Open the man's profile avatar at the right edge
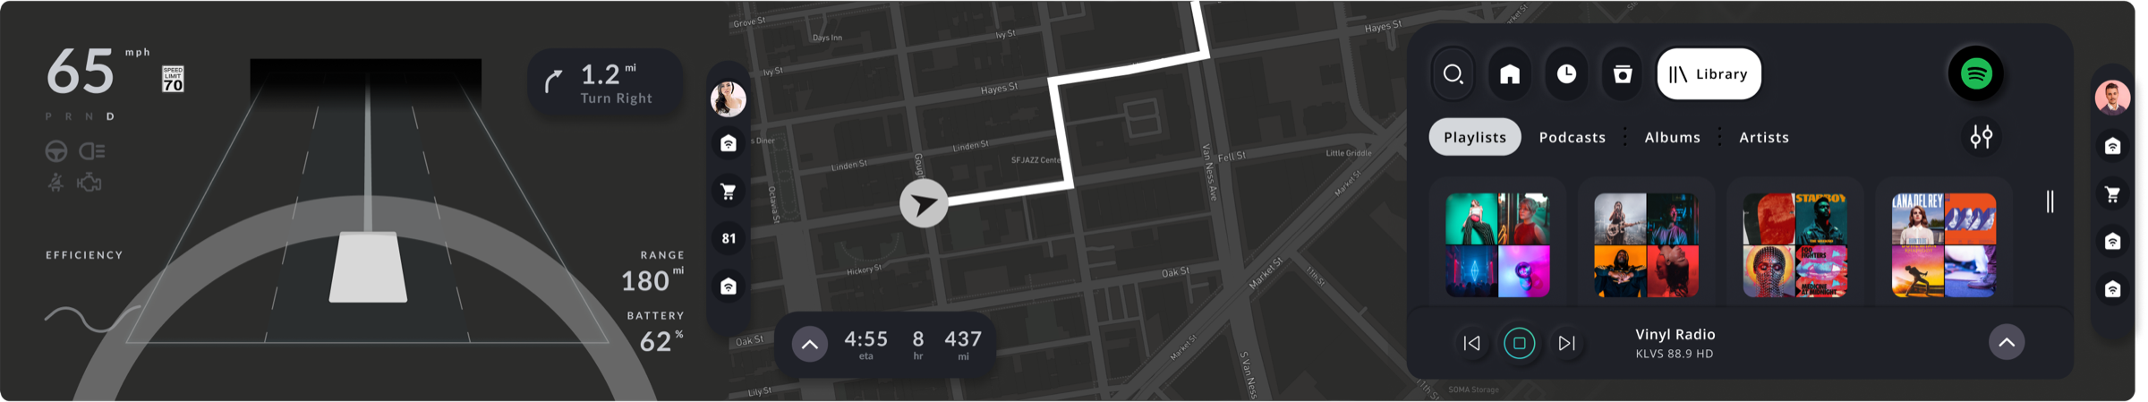 click(2112, 98)
